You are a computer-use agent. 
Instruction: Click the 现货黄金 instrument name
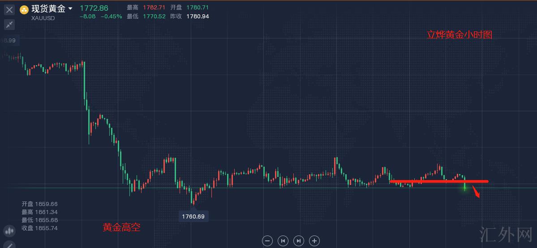tap(48, 9)
